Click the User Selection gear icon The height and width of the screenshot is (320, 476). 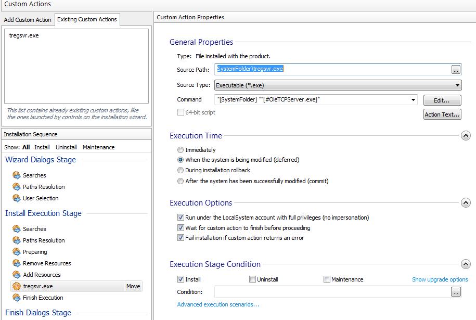click(x=16, y=198)
